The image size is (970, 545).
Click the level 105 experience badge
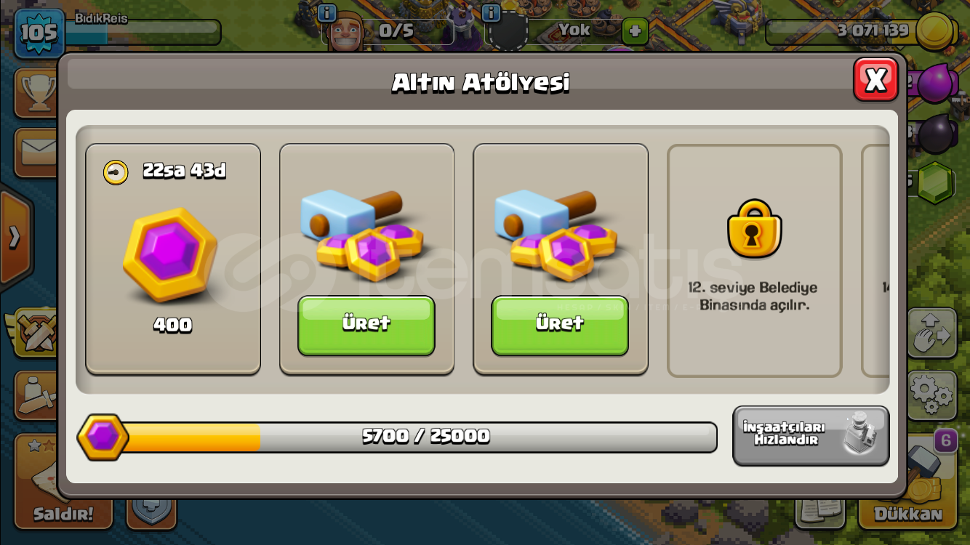point(38,33)
